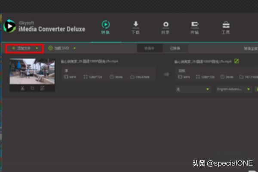Click the green edit filename icon
The height and width of the screenshot is (172, 258).
pos(236,61)
